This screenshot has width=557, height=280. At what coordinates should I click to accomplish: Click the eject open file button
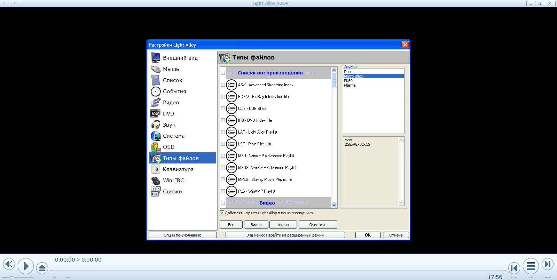(x=42, y=268)
